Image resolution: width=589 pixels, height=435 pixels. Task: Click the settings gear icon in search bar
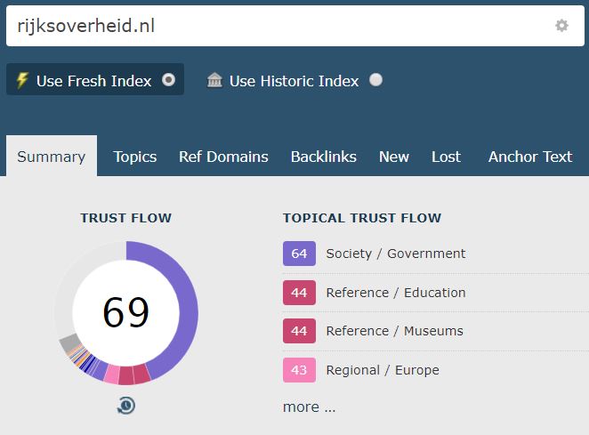tap(561, 26)
